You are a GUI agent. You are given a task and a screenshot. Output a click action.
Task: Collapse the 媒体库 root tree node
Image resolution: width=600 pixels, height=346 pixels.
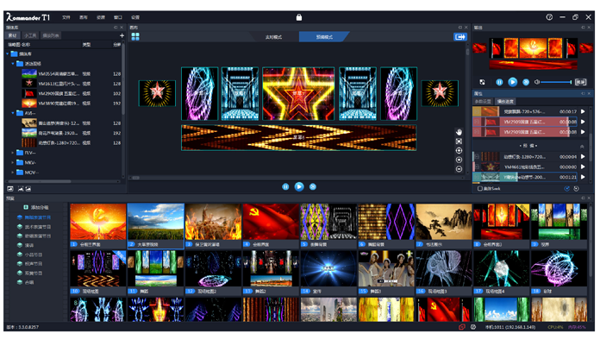point(6,53)
